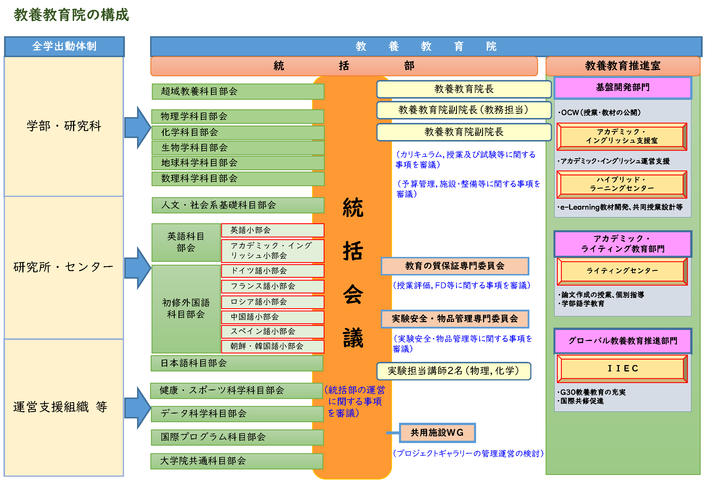
Task: Select the 初修外国語科目部会 box
Action: point(186,309)
